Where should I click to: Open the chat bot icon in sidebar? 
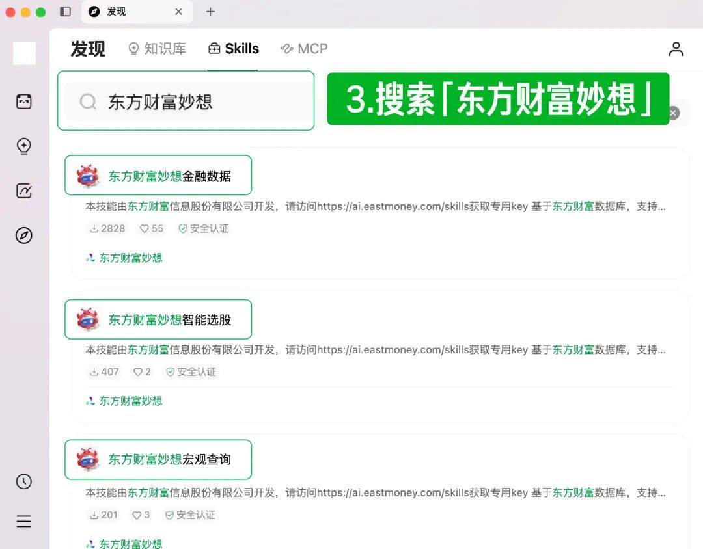tap(24, 101)
